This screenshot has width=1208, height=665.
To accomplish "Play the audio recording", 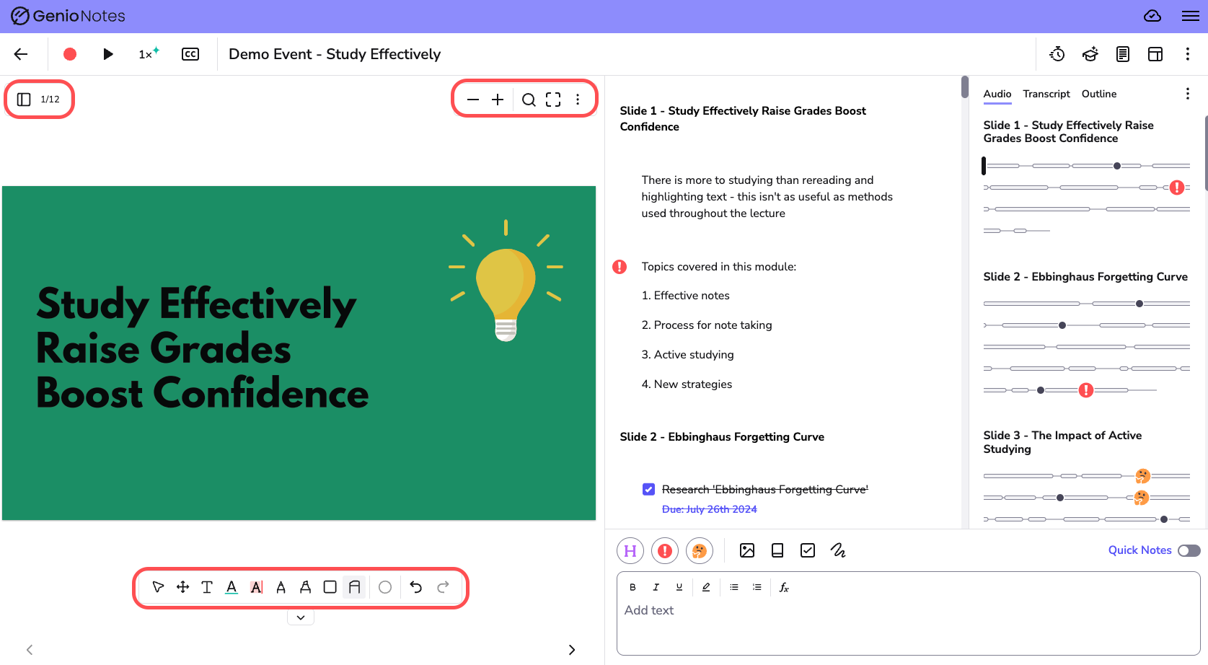I will pos(108,54).
